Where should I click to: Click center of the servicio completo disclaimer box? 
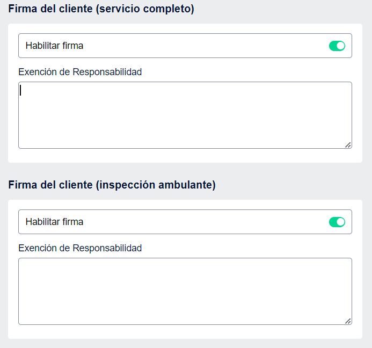[185, 115]
